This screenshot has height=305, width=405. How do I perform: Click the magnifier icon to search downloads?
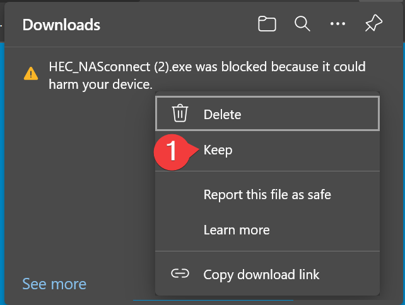coord(303,25)
